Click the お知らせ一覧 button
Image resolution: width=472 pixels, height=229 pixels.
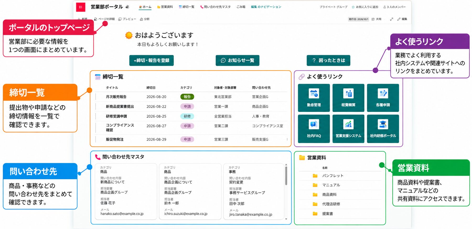coord(238,60)
